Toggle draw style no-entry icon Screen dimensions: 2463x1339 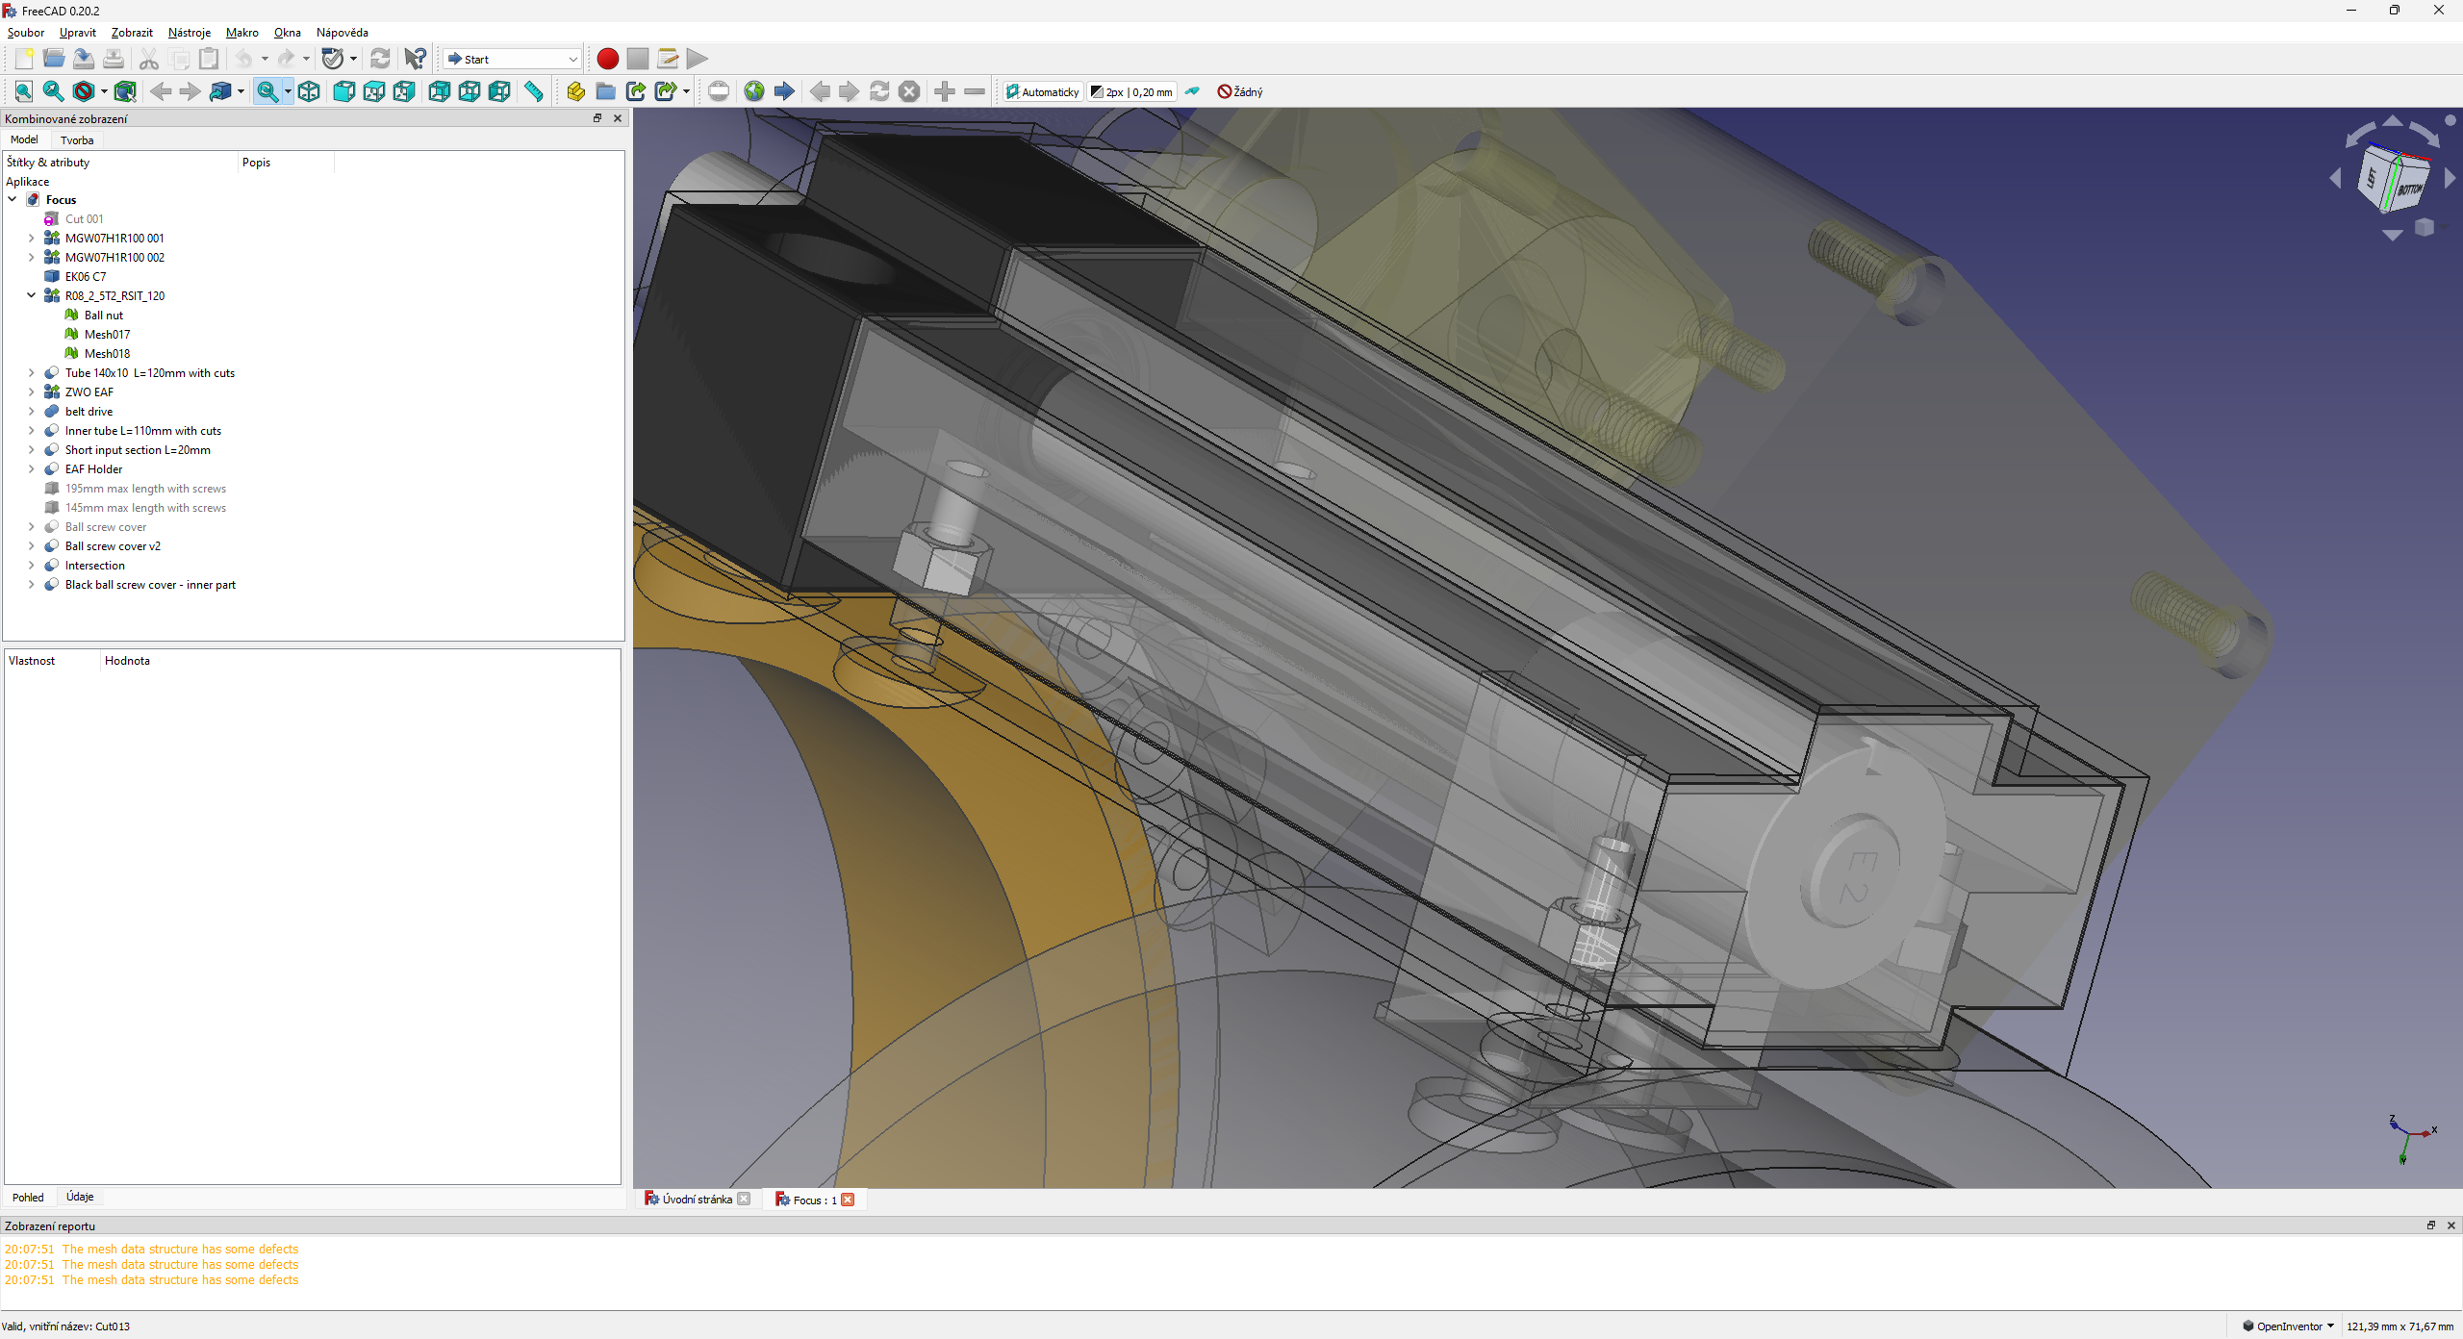(84, 91)
